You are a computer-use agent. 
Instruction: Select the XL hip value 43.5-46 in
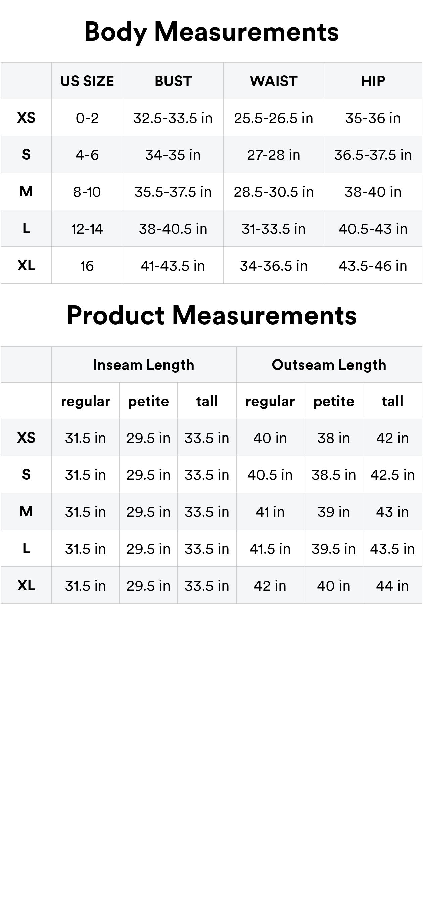tap(373, 266)
